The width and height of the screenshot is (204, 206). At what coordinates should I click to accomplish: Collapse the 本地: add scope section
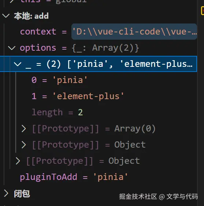6,16
